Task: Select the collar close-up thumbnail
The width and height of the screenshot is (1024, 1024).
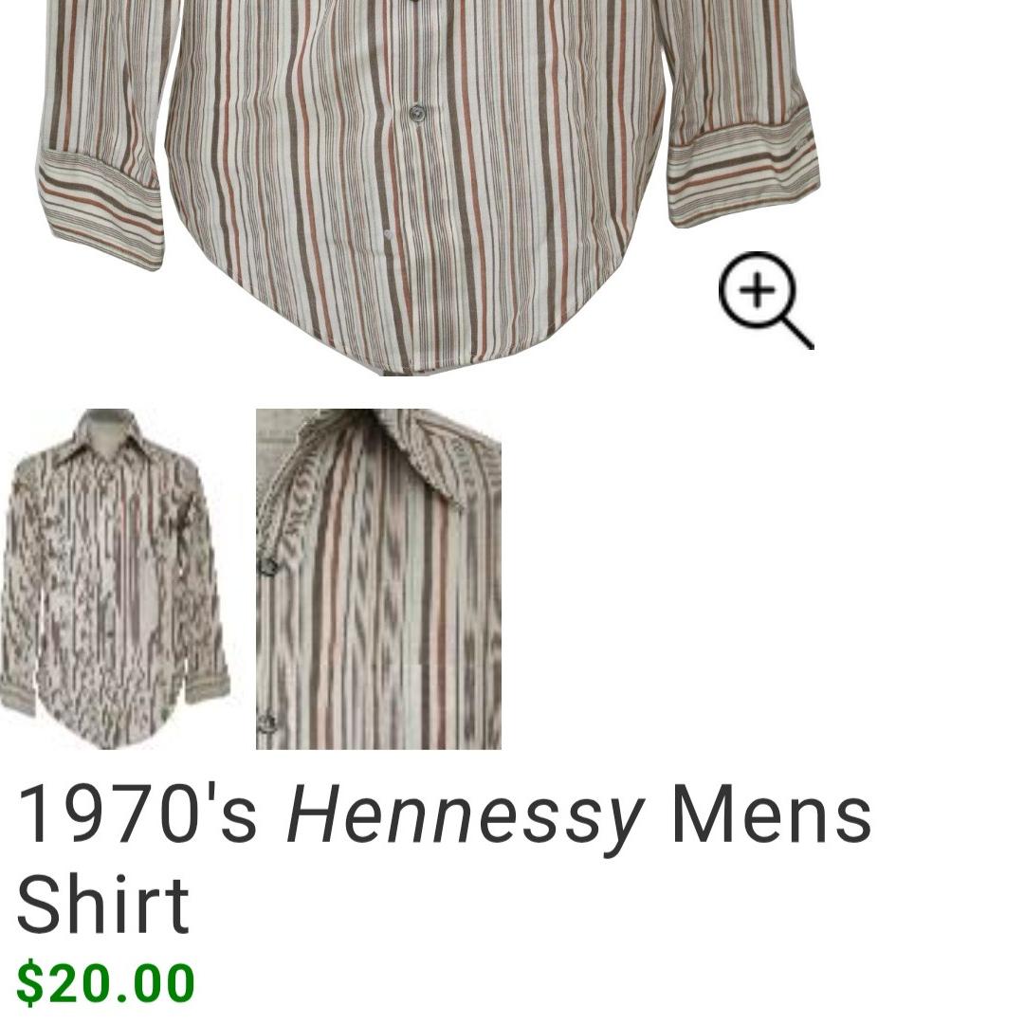Action: 378,578
